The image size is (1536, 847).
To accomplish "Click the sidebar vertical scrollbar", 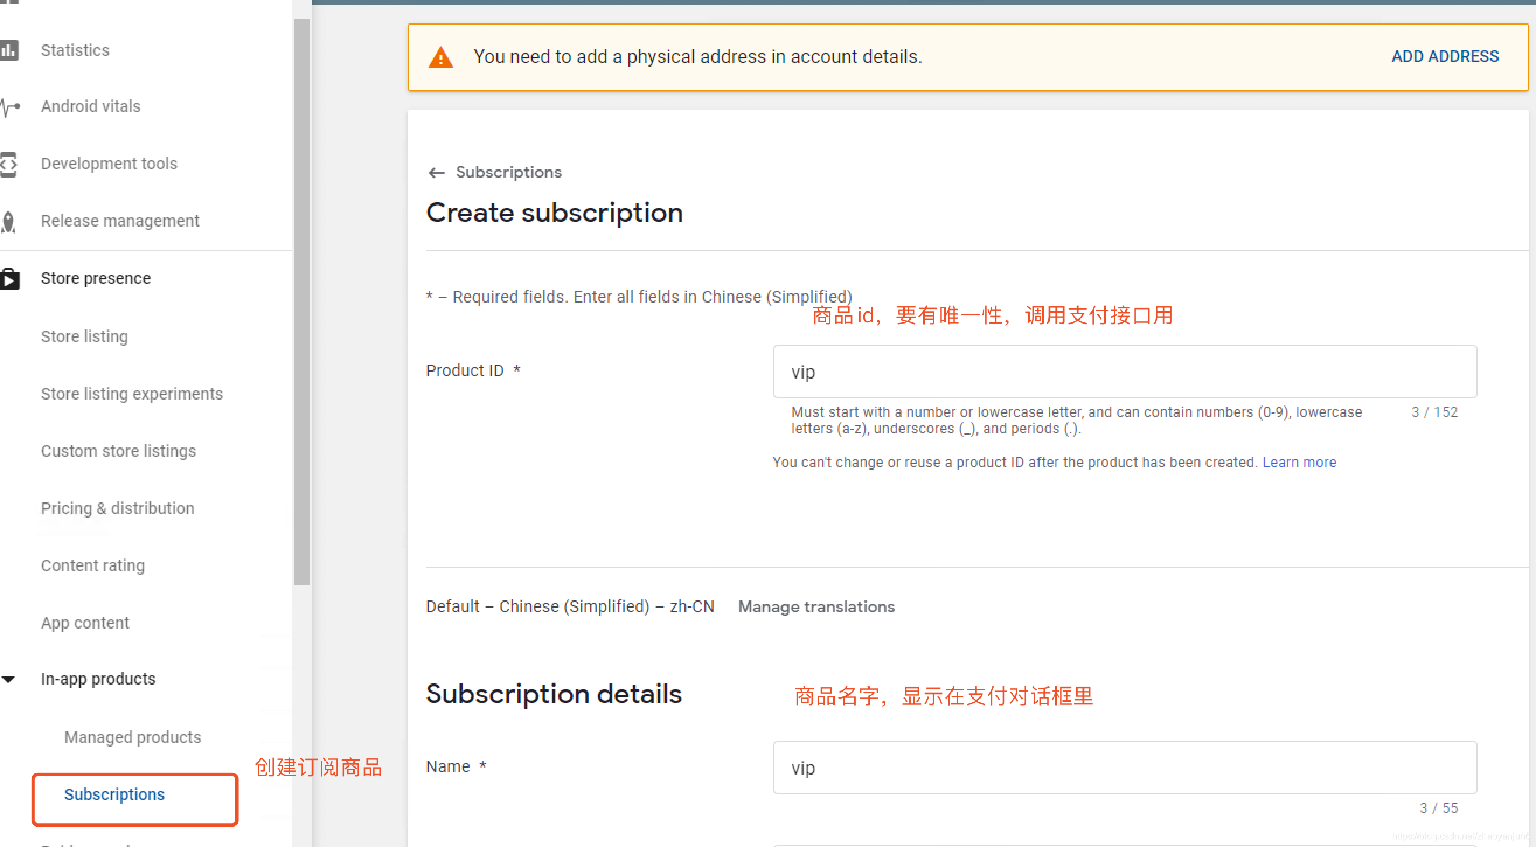I will point(302,298).
